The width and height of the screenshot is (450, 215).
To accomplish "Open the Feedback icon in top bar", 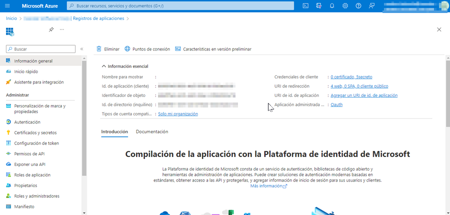I will click(371, 5).
